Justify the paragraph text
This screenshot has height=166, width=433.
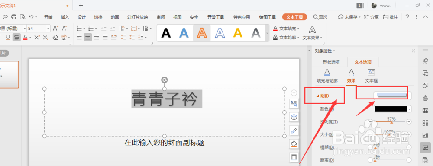pyautogui.click(x=105, y=37)
